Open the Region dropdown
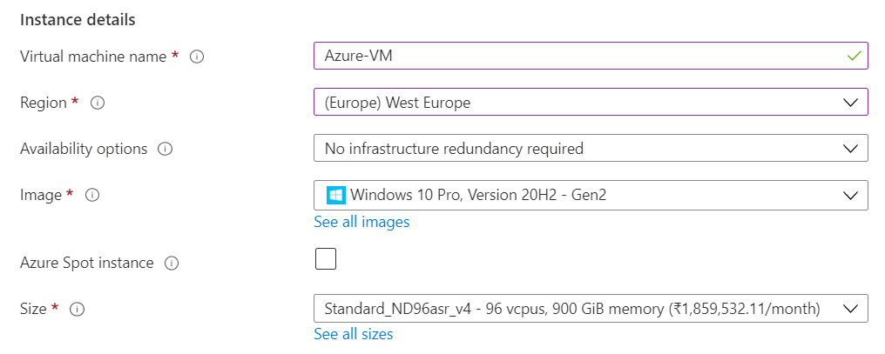 pos(575,103)
